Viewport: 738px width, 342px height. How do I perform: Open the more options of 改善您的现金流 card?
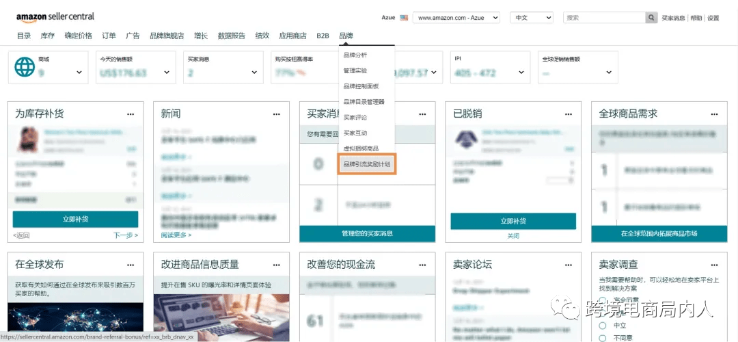click(x=422, y=265)
